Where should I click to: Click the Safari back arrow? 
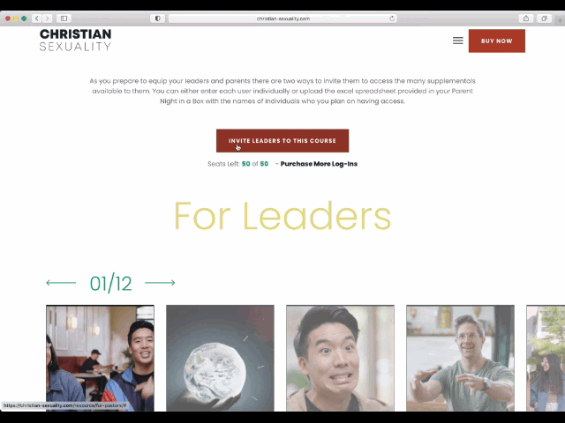click(37, 19)
